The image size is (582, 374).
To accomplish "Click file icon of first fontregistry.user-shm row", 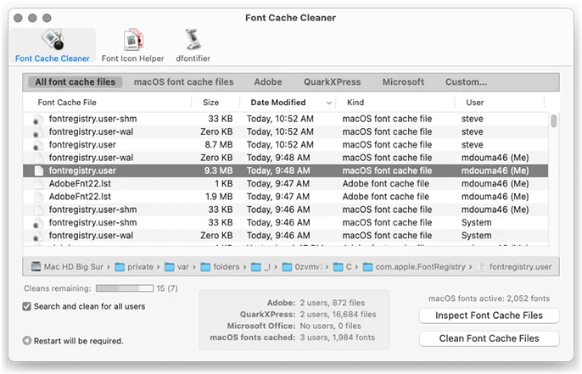I will click(36, 120).
